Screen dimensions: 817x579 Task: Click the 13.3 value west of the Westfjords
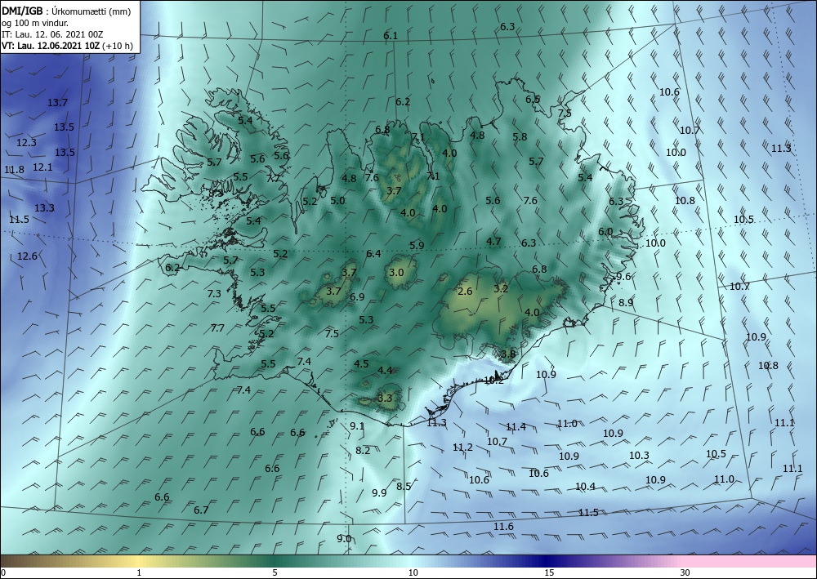(x=44, y=208)
